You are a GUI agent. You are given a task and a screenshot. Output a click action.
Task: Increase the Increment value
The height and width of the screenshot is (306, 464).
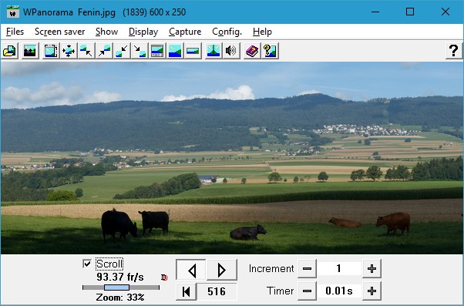[372, 269]
